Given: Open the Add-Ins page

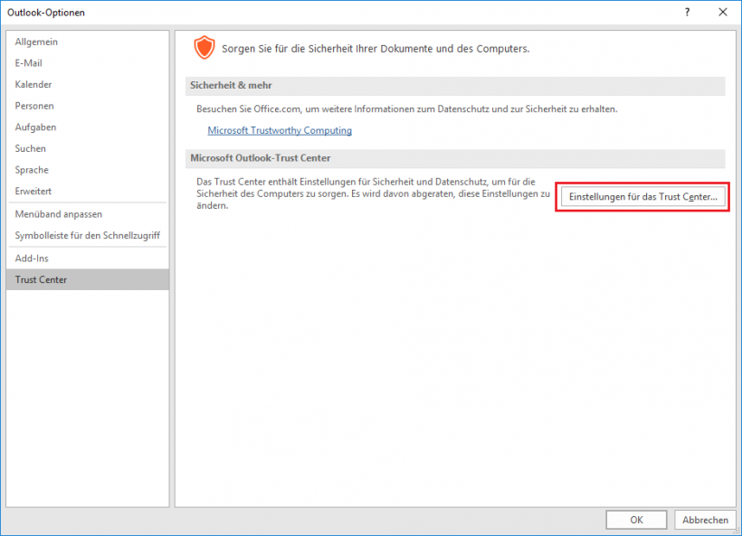Looking at the screenshot, I should [32, 259].
